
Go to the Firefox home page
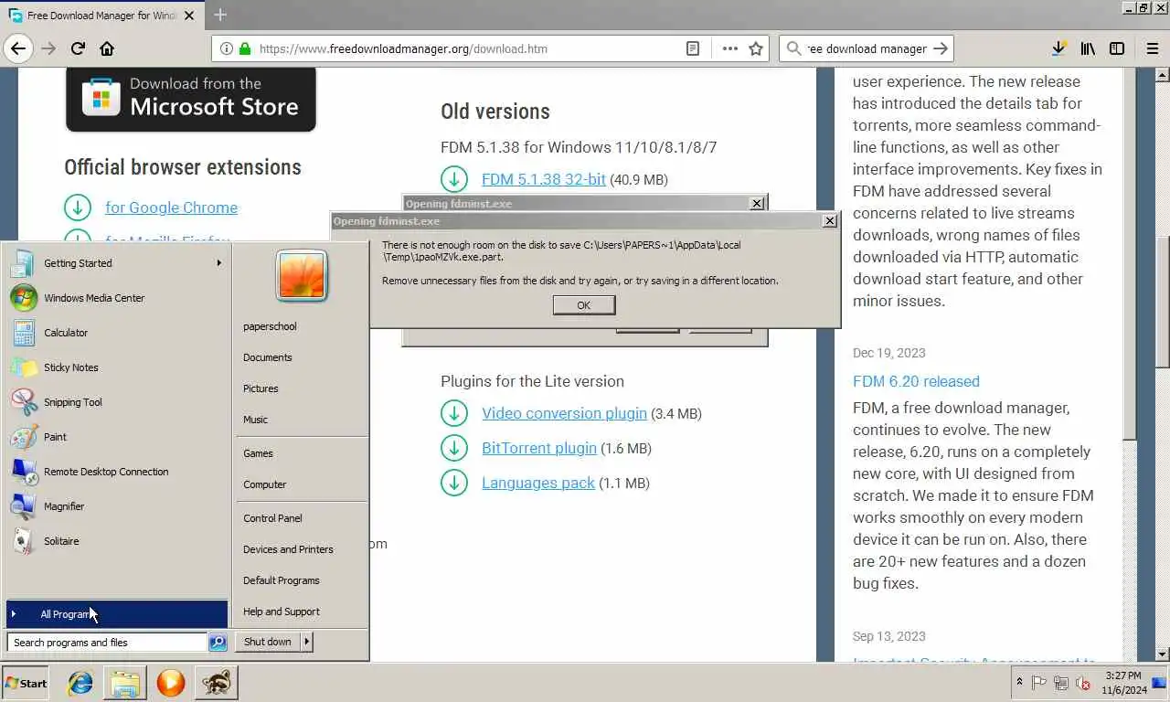[x=107, y=48]
